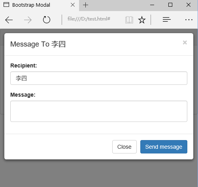Screen dimensions: 198x187
Task: Open the Hub three-lines icon
Action: [x=167, y=20]
